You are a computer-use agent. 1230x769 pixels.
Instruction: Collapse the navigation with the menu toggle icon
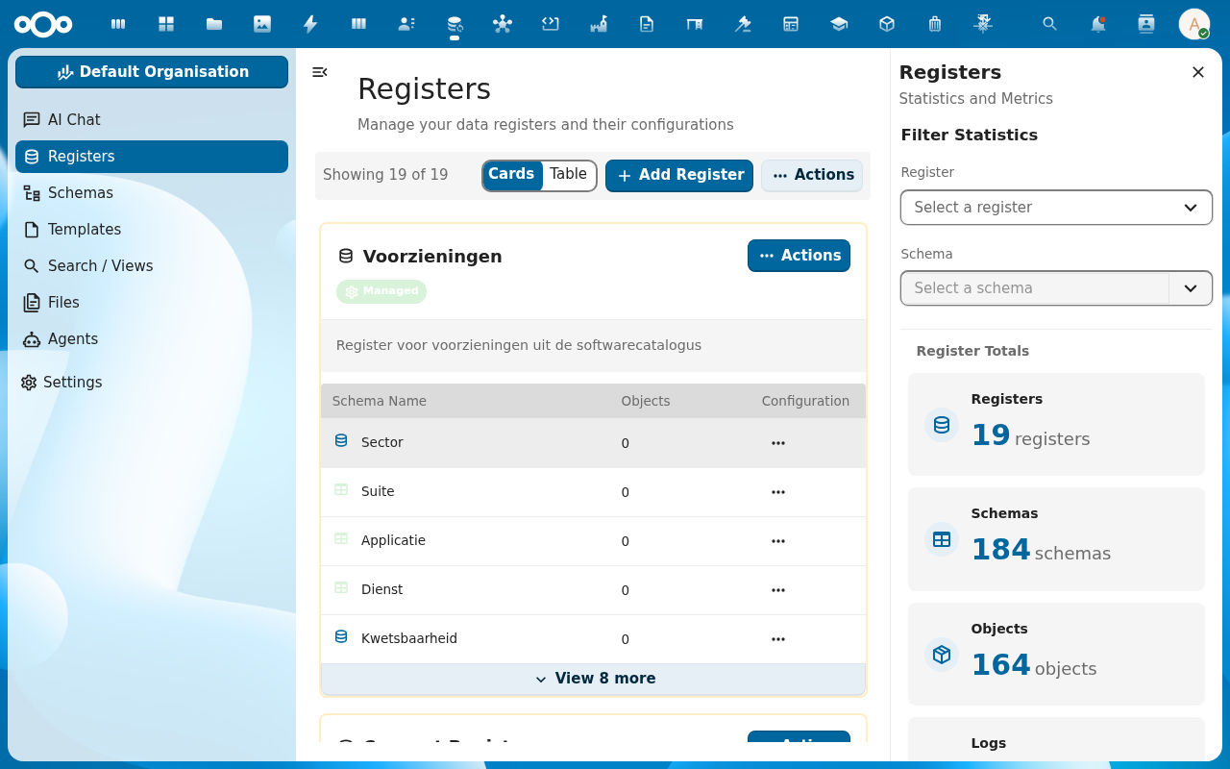click(x=320, y=72)
